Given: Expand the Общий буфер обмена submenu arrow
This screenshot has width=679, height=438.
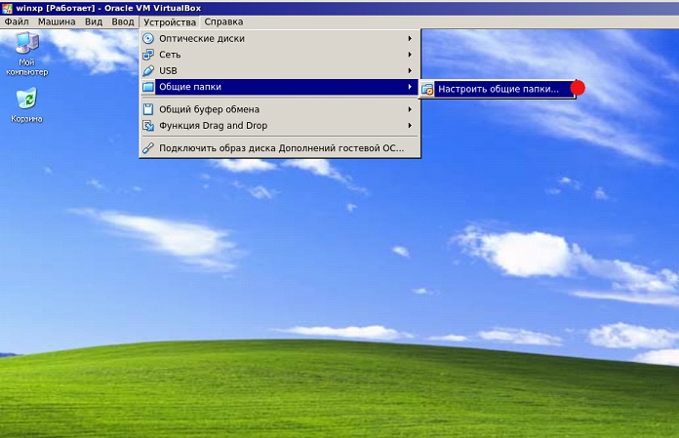Looking at the screenshot, I should 410,109.
